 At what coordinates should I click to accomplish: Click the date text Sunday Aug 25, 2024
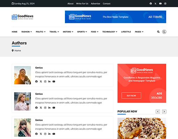click(24, 3)
